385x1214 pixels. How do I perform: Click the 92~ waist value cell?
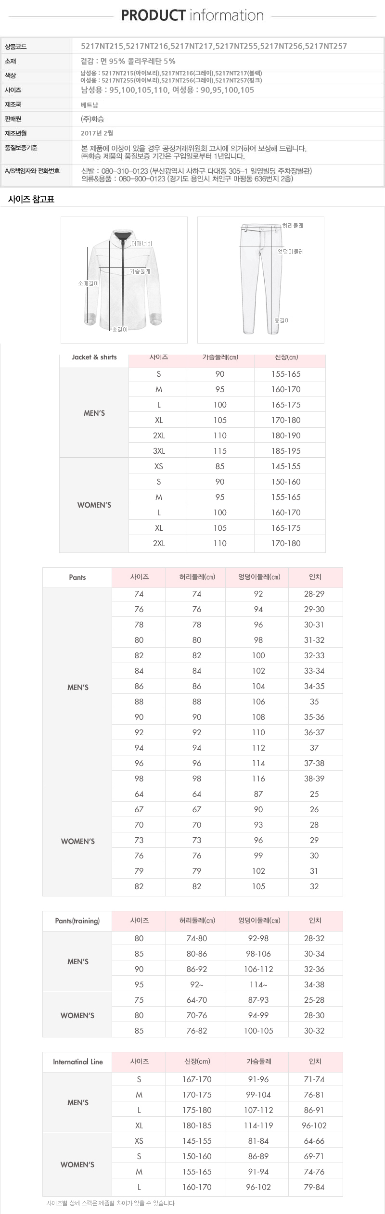197,984
